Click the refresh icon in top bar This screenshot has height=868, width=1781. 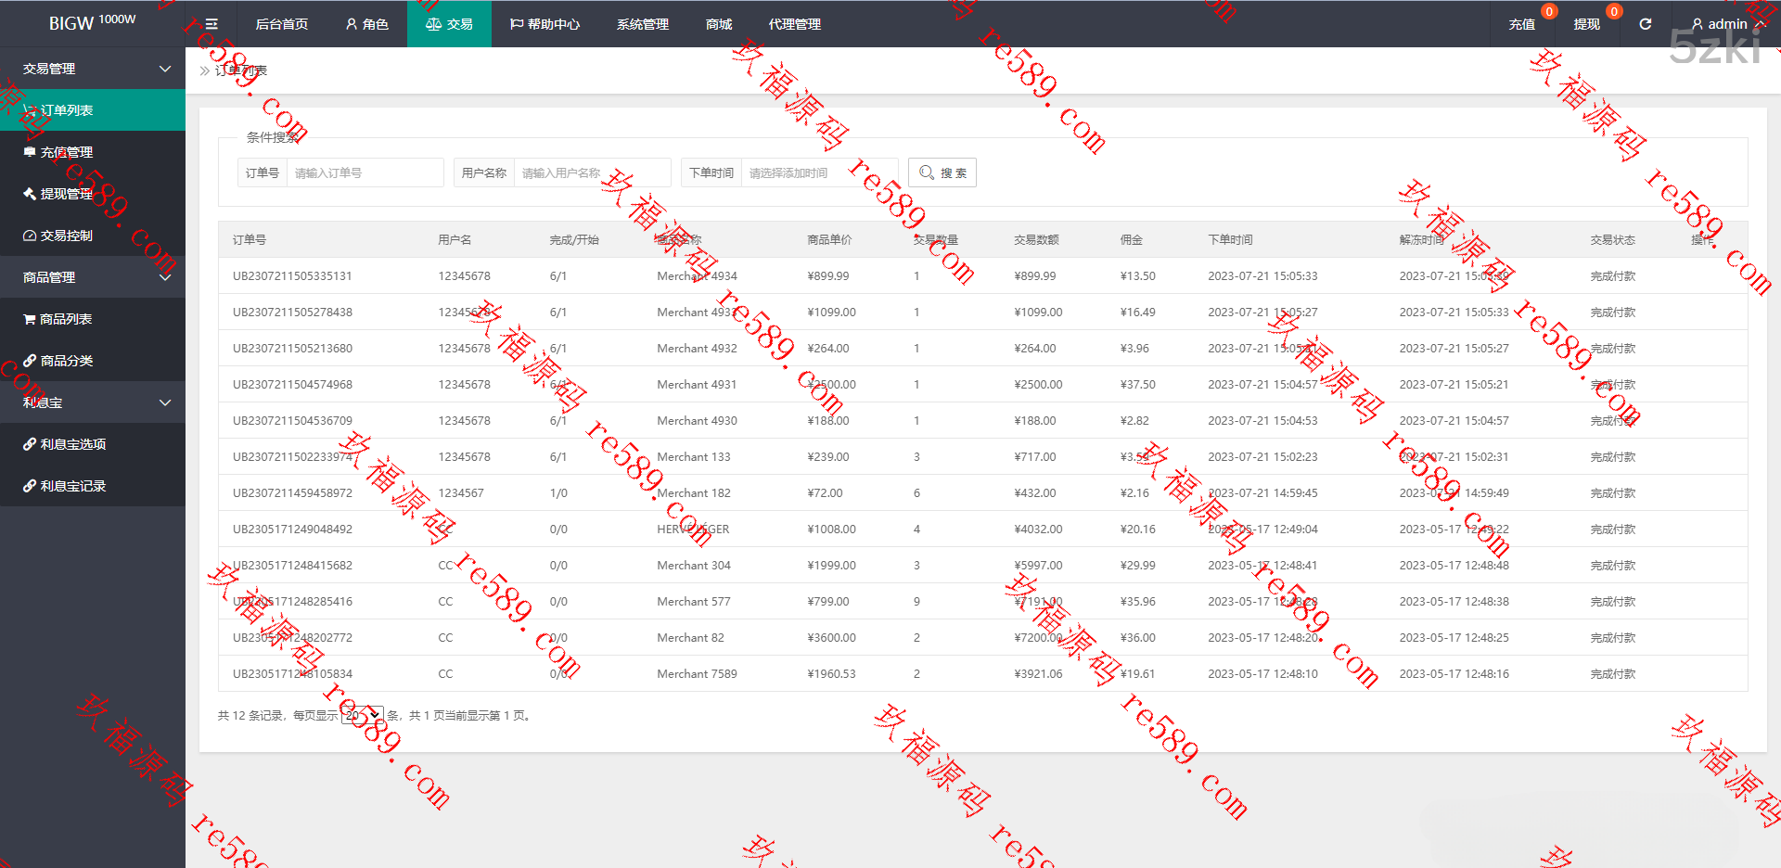click(1645, 24)
